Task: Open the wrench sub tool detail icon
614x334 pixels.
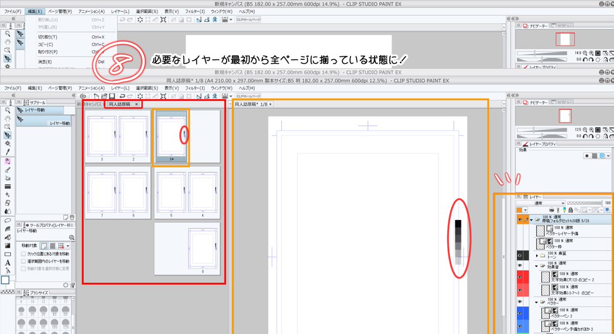Action: 72,285
